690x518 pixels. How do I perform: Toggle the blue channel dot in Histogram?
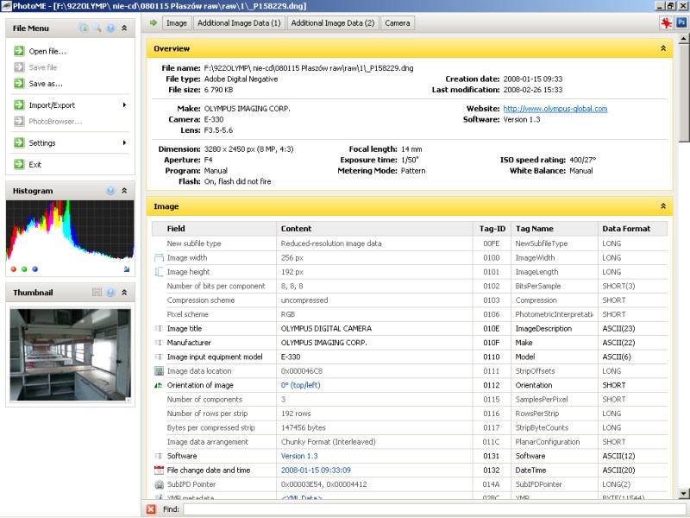[x=35, y=269]
